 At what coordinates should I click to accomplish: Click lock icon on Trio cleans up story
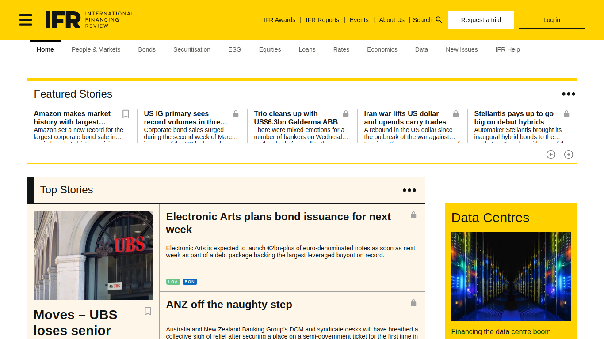346,114
